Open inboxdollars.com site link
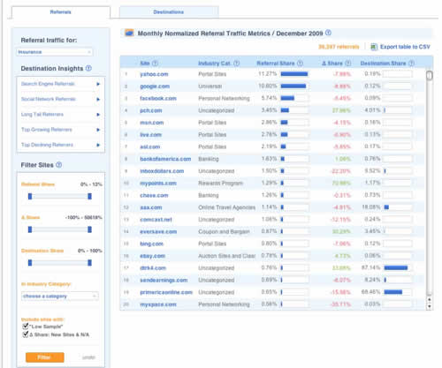The height and width of the screenshot is (368, 442). (162, 171)
